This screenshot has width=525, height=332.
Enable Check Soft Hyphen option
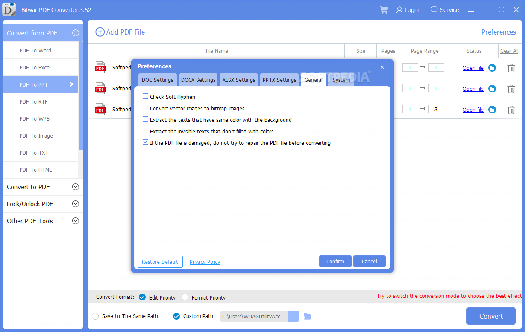point(146,97)
